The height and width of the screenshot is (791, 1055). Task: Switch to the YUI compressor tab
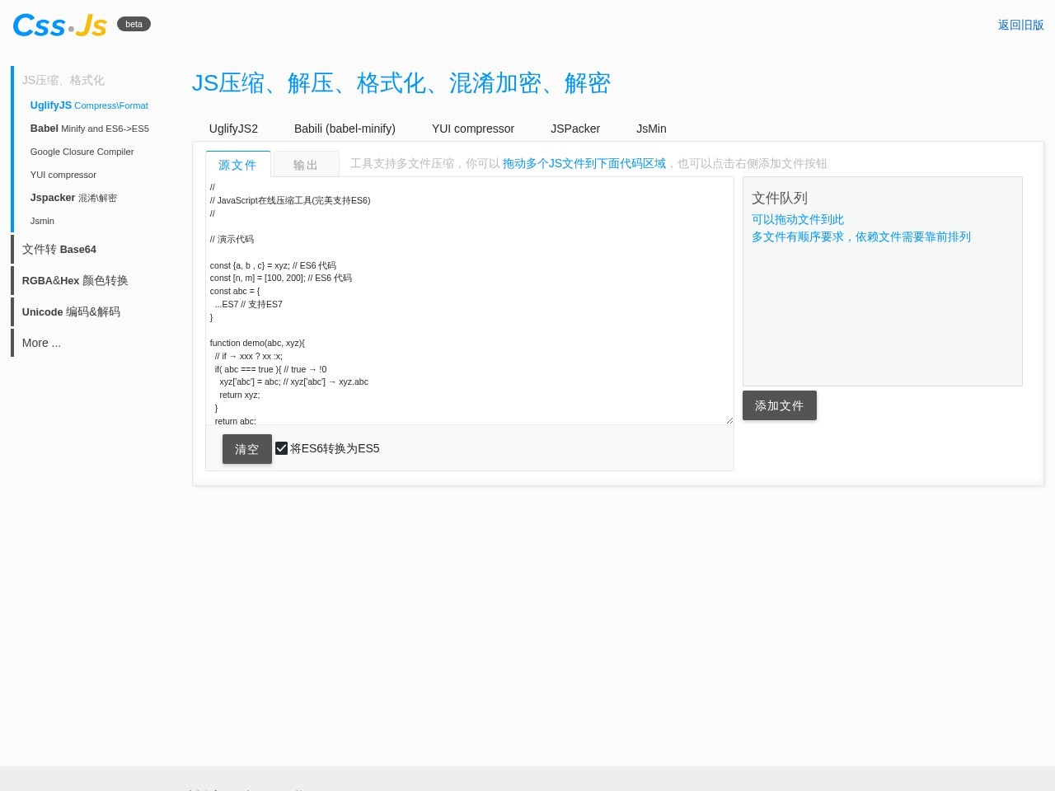coord(473,129)
